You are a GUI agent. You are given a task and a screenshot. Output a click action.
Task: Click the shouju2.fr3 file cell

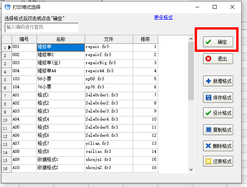pyautogui.click(x=109, y=169)
